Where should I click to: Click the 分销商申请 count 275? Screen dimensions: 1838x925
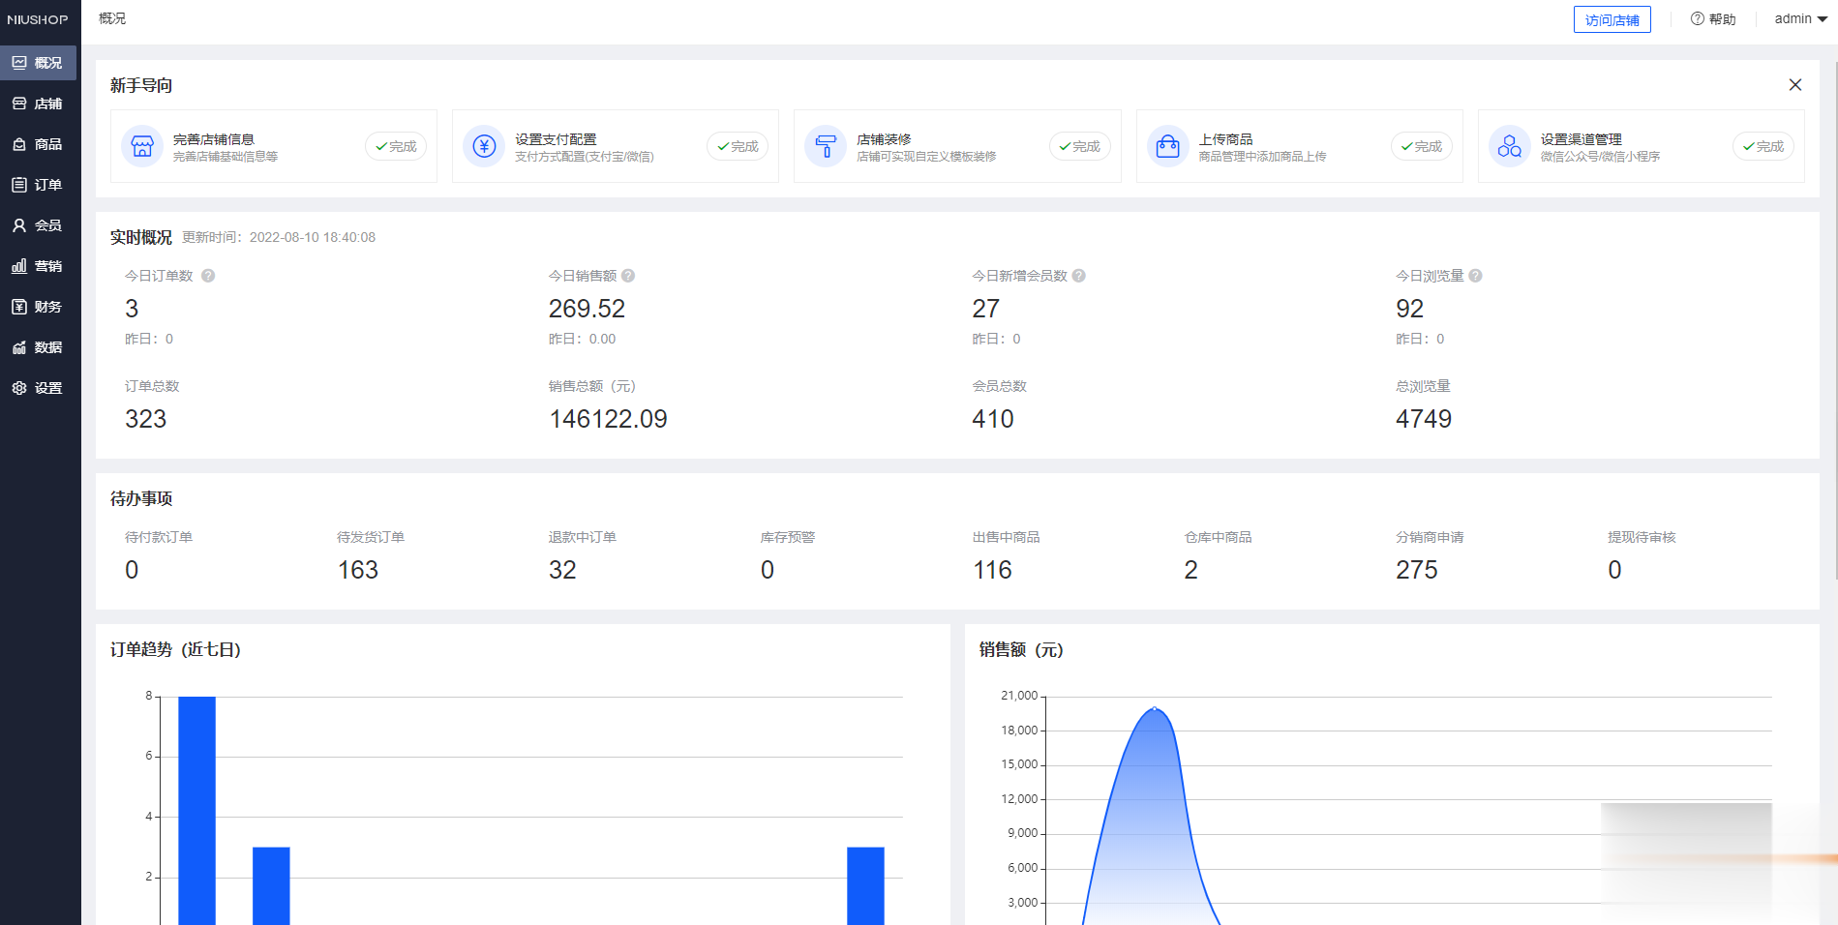click(x=1417, y=570)
